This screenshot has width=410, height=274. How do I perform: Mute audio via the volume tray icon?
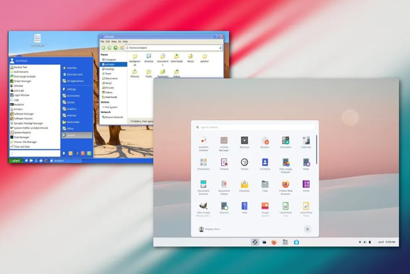(365, 242)
